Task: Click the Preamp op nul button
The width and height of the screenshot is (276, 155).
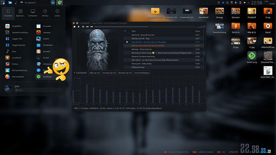Action: [x=109, y=73]
